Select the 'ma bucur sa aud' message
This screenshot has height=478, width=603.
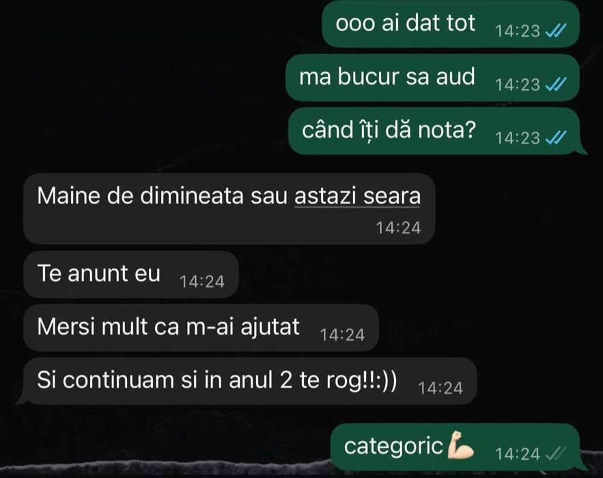(x=433, y=77)
